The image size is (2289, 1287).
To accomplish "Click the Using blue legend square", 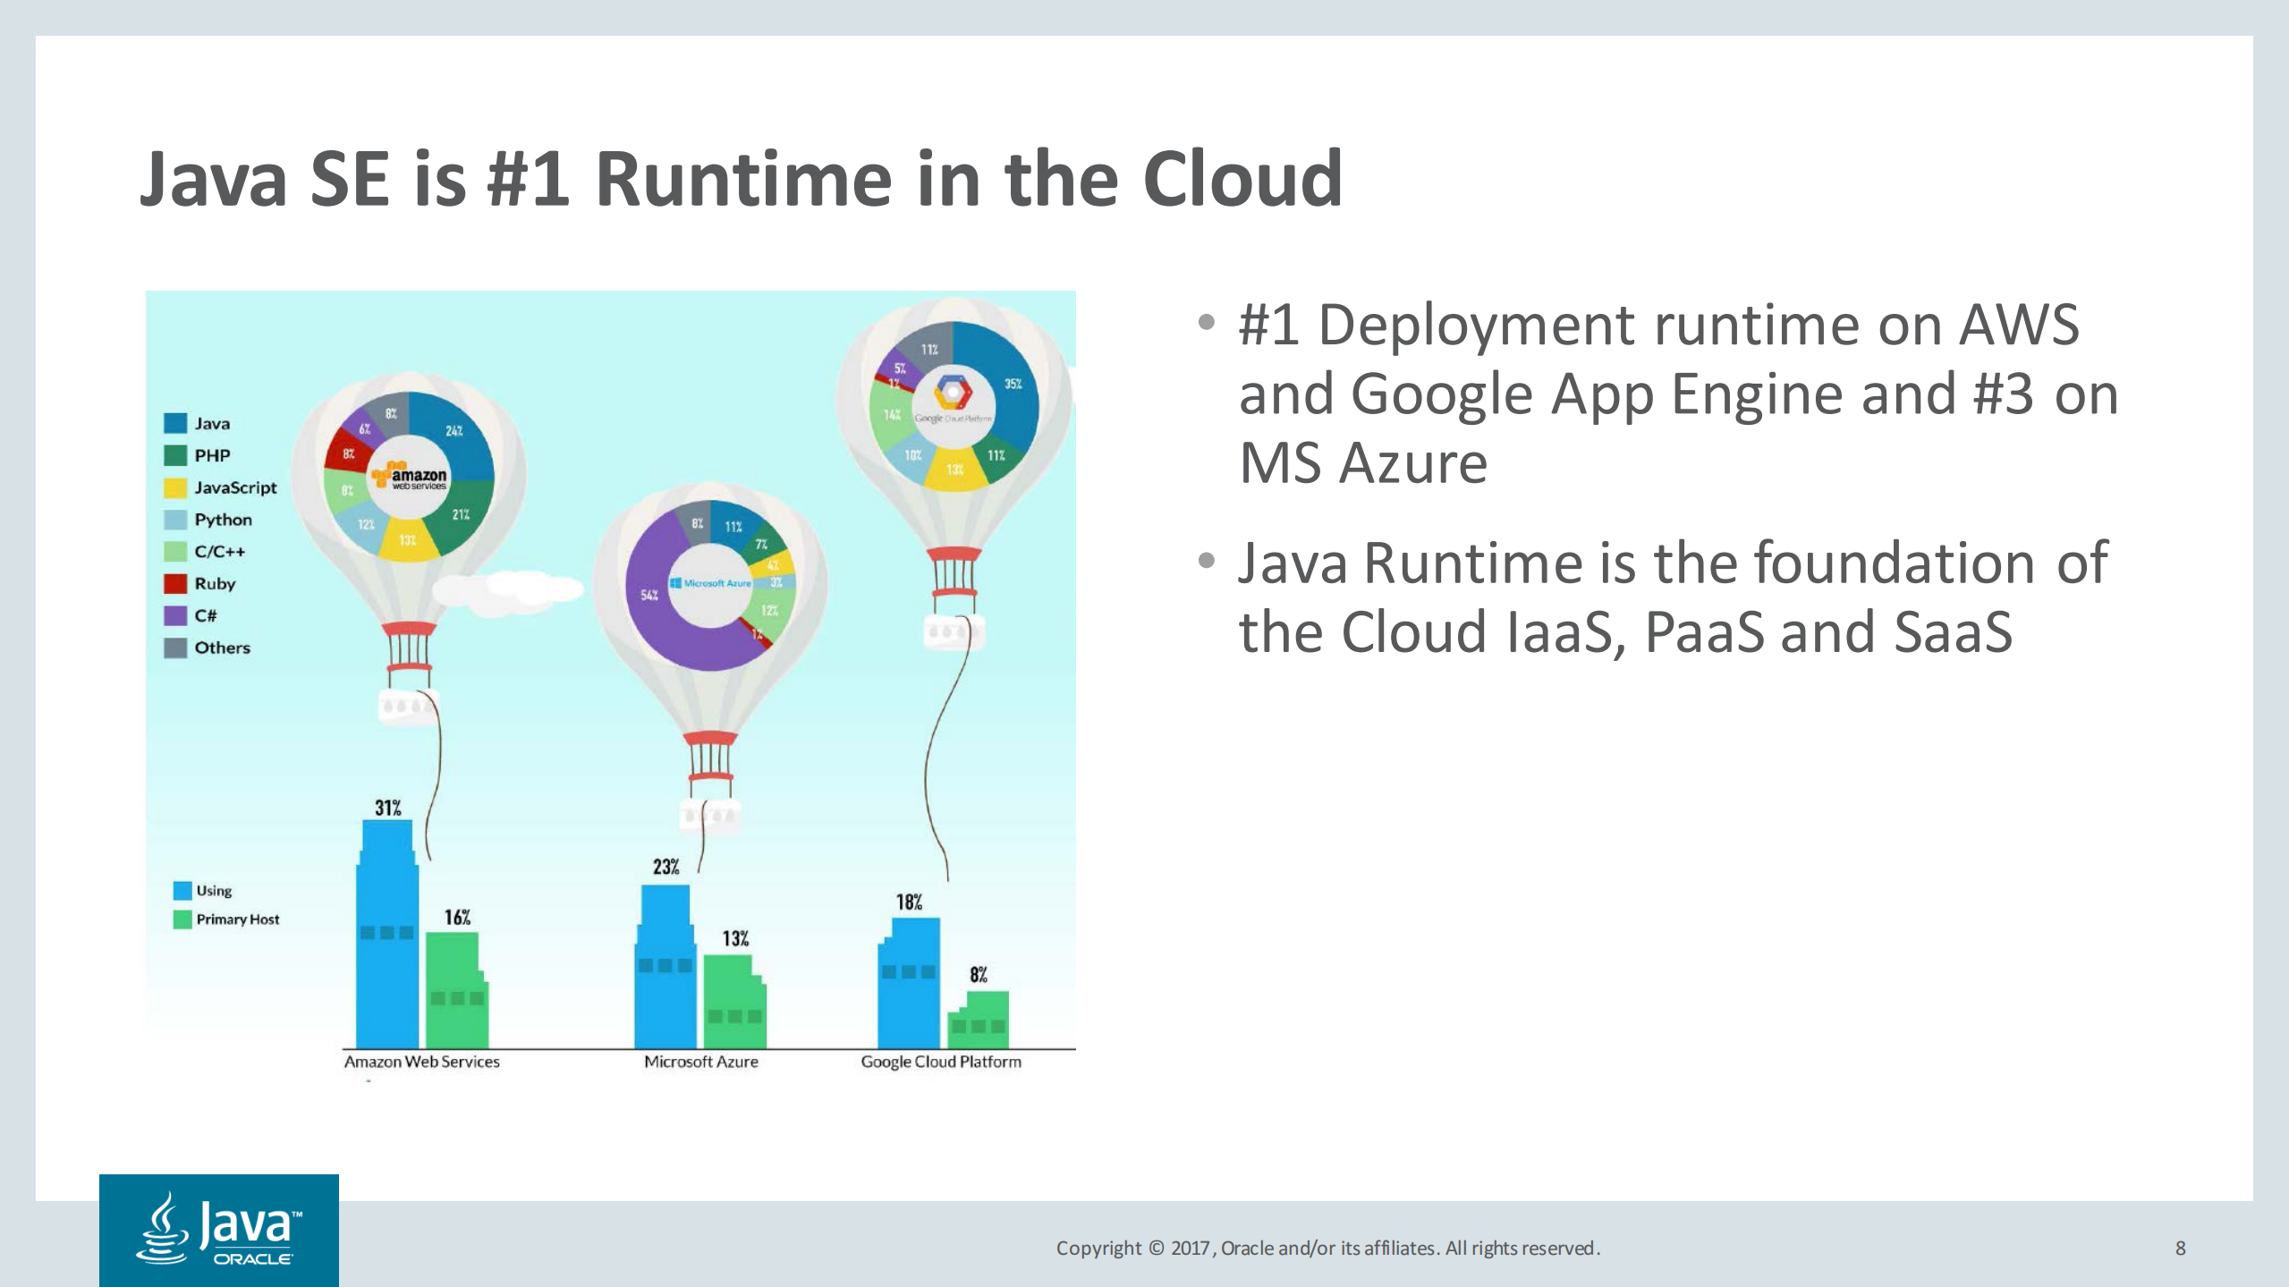I will point(182,891).
